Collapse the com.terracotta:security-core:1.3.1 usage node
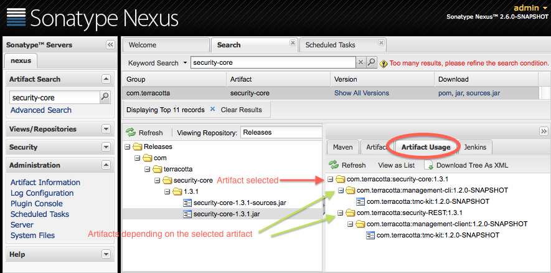This screenshot has width=551, height=273. [x=330, y=179]
